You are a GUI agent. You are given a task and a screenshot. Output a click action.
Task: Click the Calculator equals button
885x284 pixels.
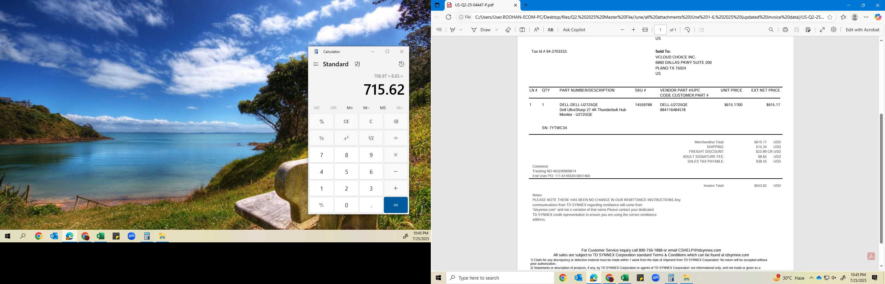click(x=396, y=205)
